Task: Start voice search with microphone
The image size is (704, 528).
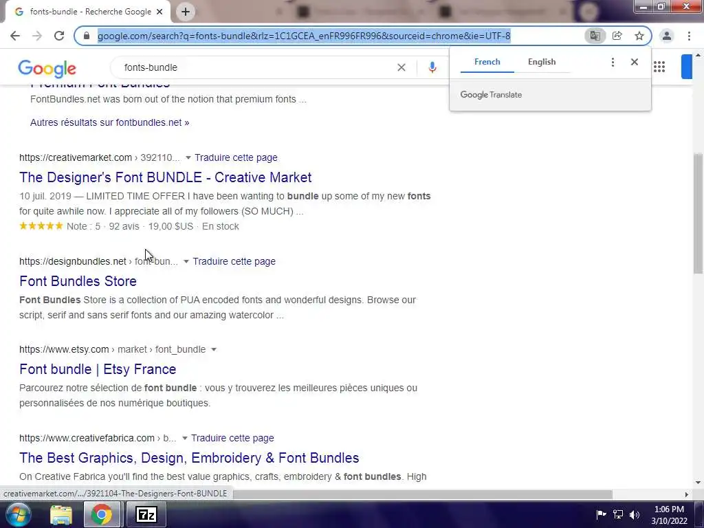Action: [x=432, y=67]
